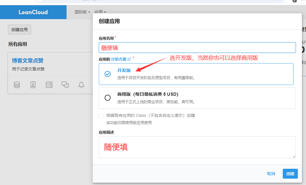The width and height of the screenshot is (306, 185).
Task: Select the 开发版 plan radio option
Action: (108, 74)
